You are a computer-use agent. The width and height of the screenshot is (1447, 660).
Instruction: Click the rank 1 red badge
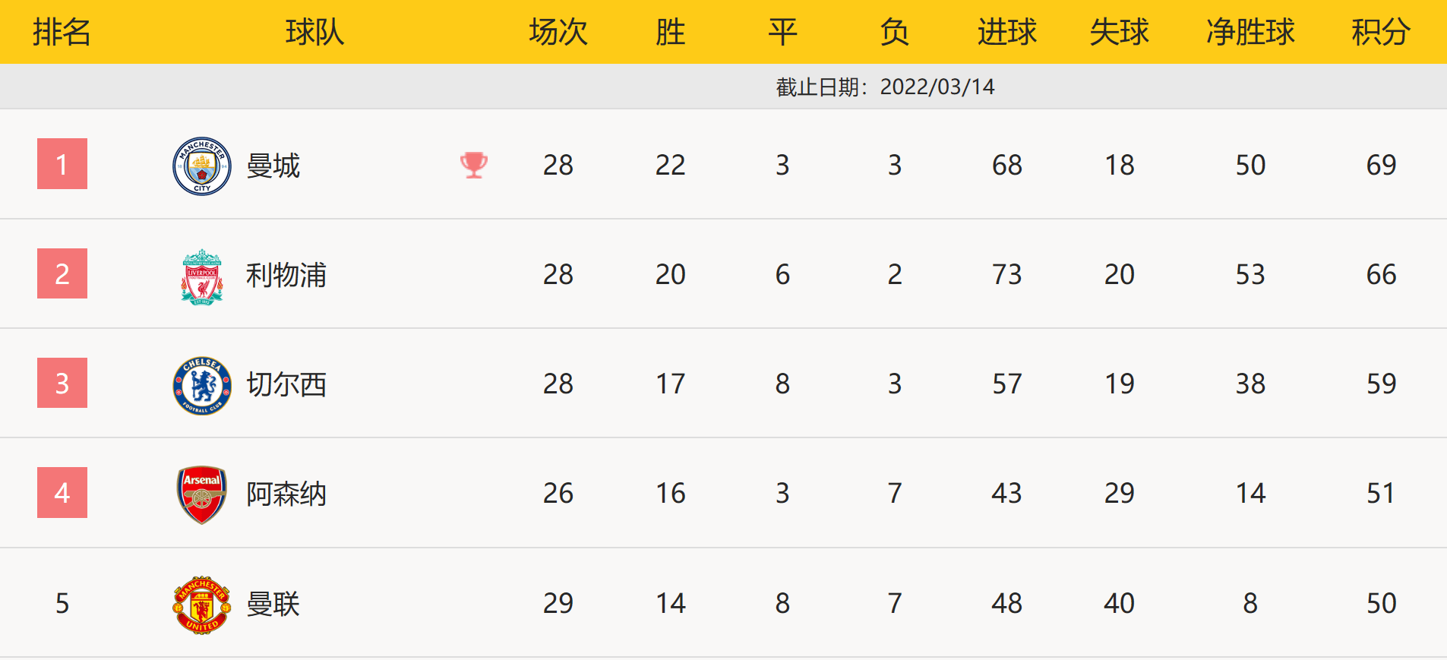[x=62, y=164]
